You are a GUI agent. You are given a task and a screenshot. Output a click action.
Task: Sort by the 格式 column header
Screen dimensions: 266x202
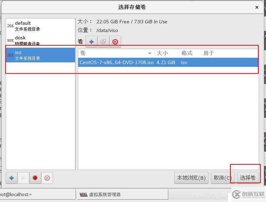[x=190, y=53]
